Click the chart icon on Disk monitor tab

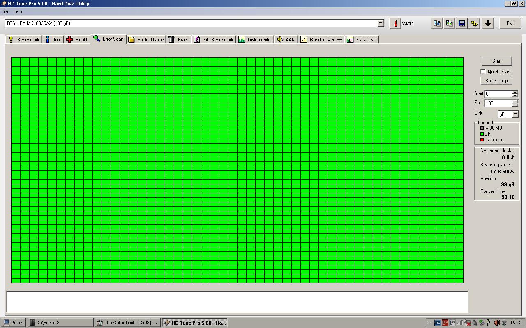click(x=242, y=39)
